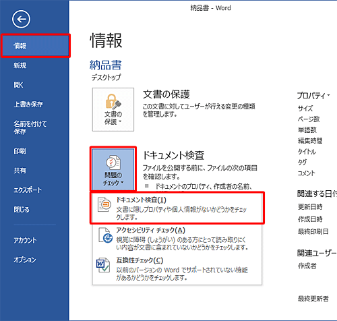Image resolution: width=337 pixels, height=321 pixels.
Task: Click the 納品書 document title
Action: tap(106, 65)
